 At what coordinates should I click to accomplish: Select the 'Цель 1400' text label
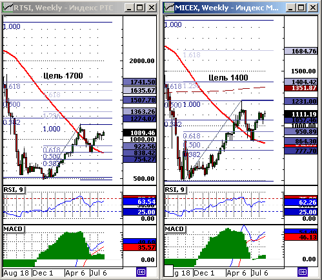(x=228, y=78)
